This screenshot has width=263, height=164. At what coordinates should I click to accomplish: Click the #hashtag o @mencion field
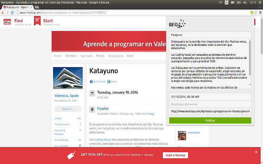click(x=210, y=104)
